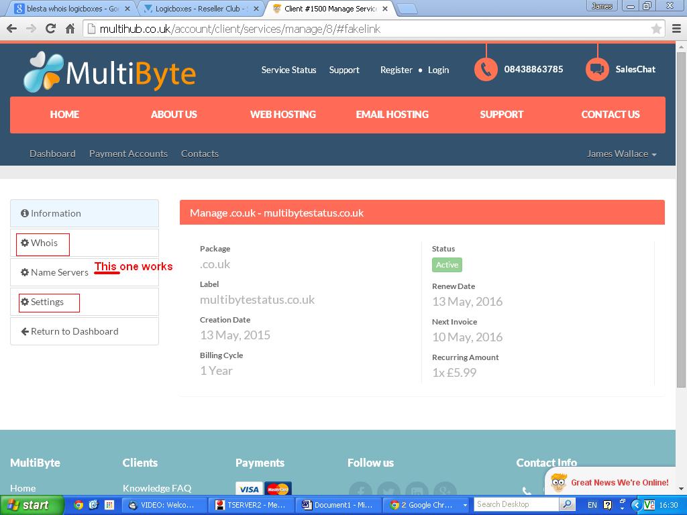The width and height of the screenshot is (687, 515).
Task: Click the grid quick launch icon
Action: click(x=109, y=505)
